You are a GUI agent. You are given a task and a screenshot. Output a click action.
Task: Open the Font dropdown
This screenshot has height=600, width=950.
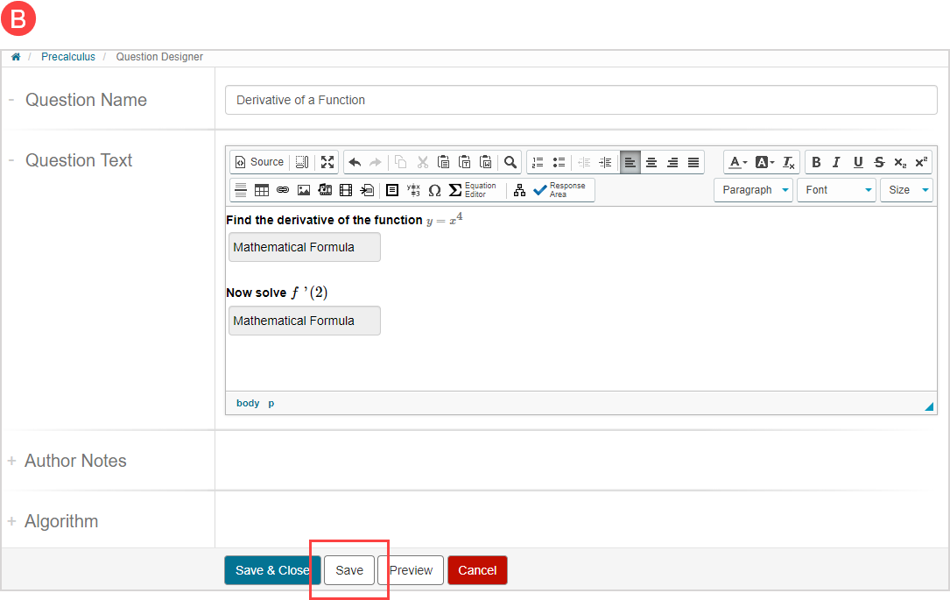[836, 190]
